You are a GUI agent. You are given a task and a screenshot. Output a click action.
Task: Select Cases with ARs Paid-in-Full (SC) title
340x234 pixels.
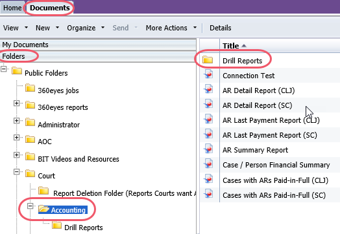[x=274, y=195]
